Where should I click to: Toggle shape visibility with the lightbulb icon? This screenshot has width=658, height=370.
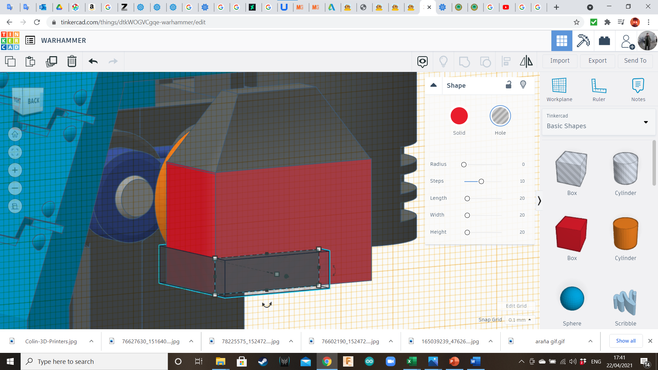click(523, 85)
